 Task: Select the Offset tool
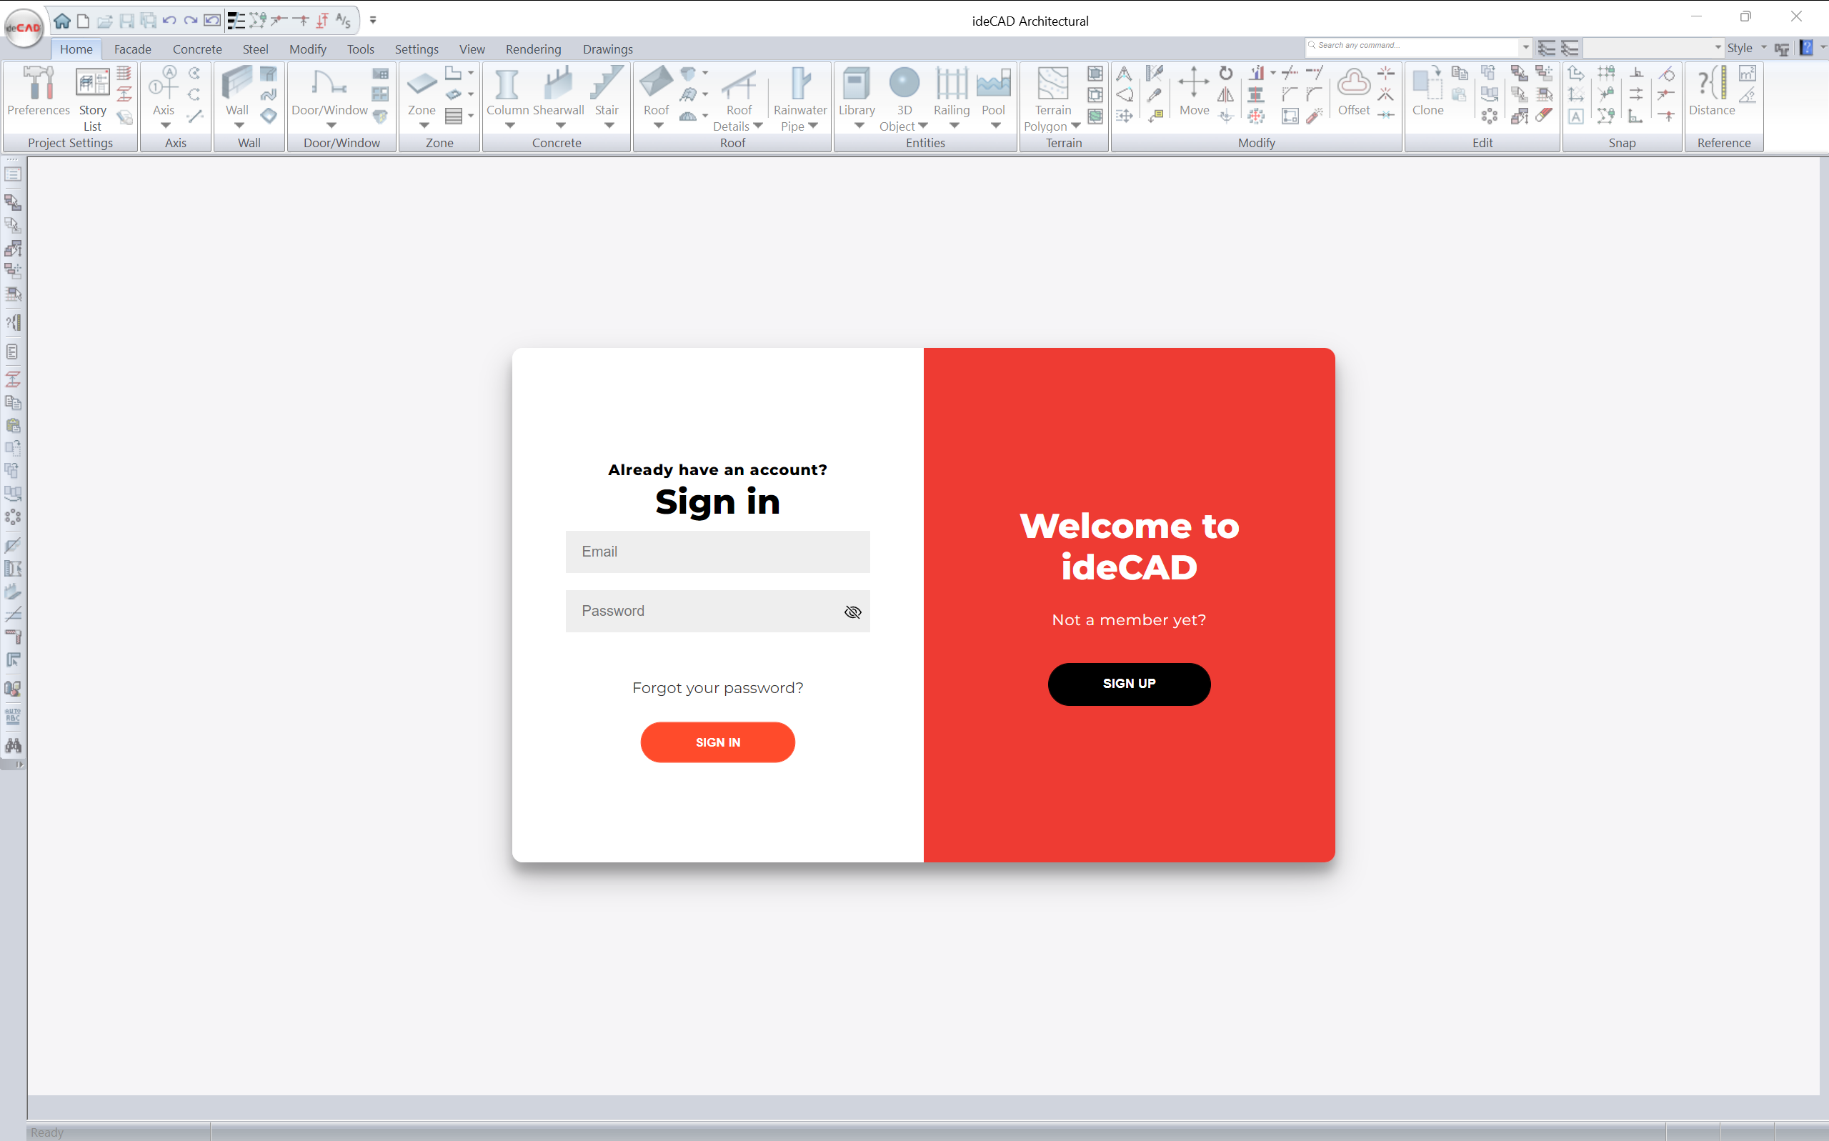(1354, 91)
